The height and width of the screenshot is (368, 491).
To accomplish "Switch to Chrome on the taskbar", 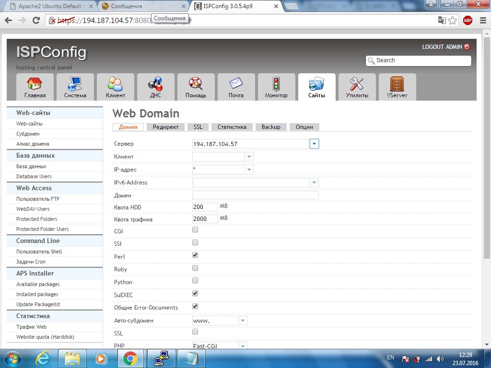I will 130,358.
